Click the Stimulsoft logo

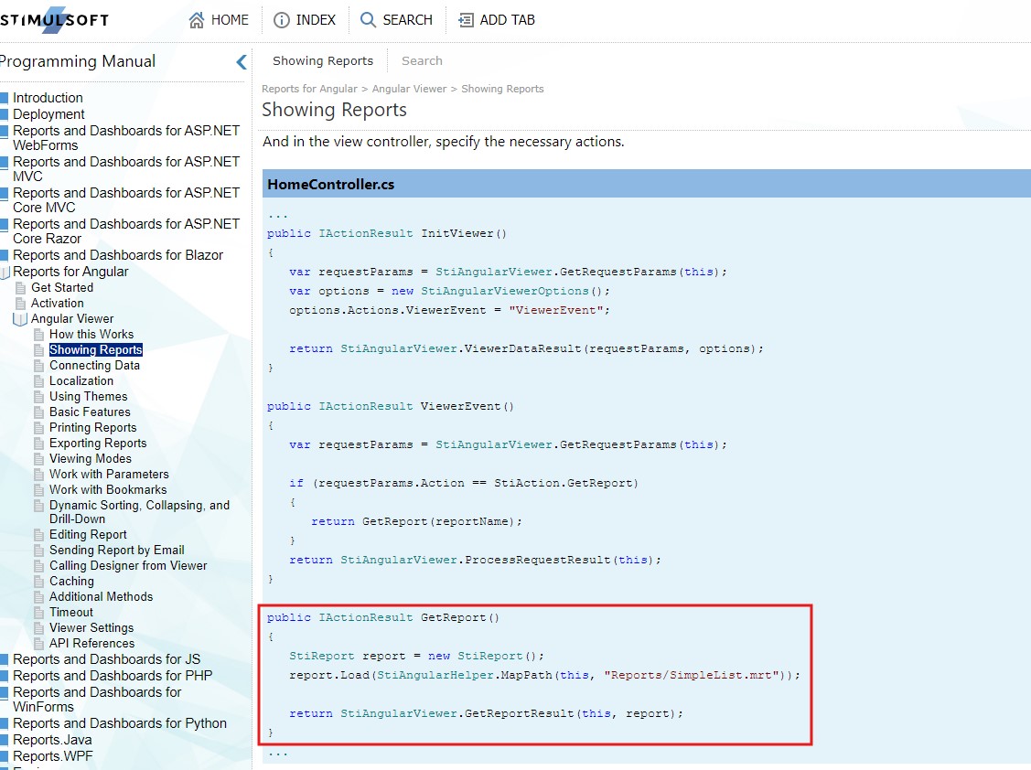point(54,20)
